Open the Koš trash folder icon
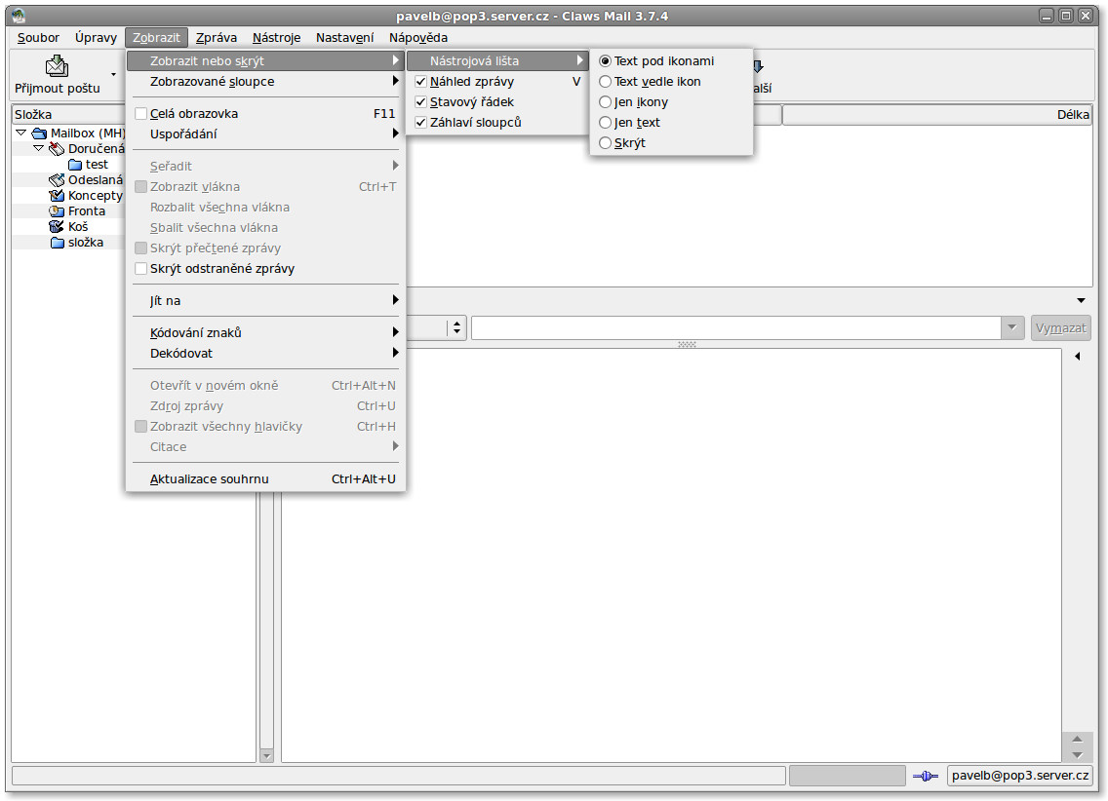The image size is (1108, 801). [x=57, y=227]
